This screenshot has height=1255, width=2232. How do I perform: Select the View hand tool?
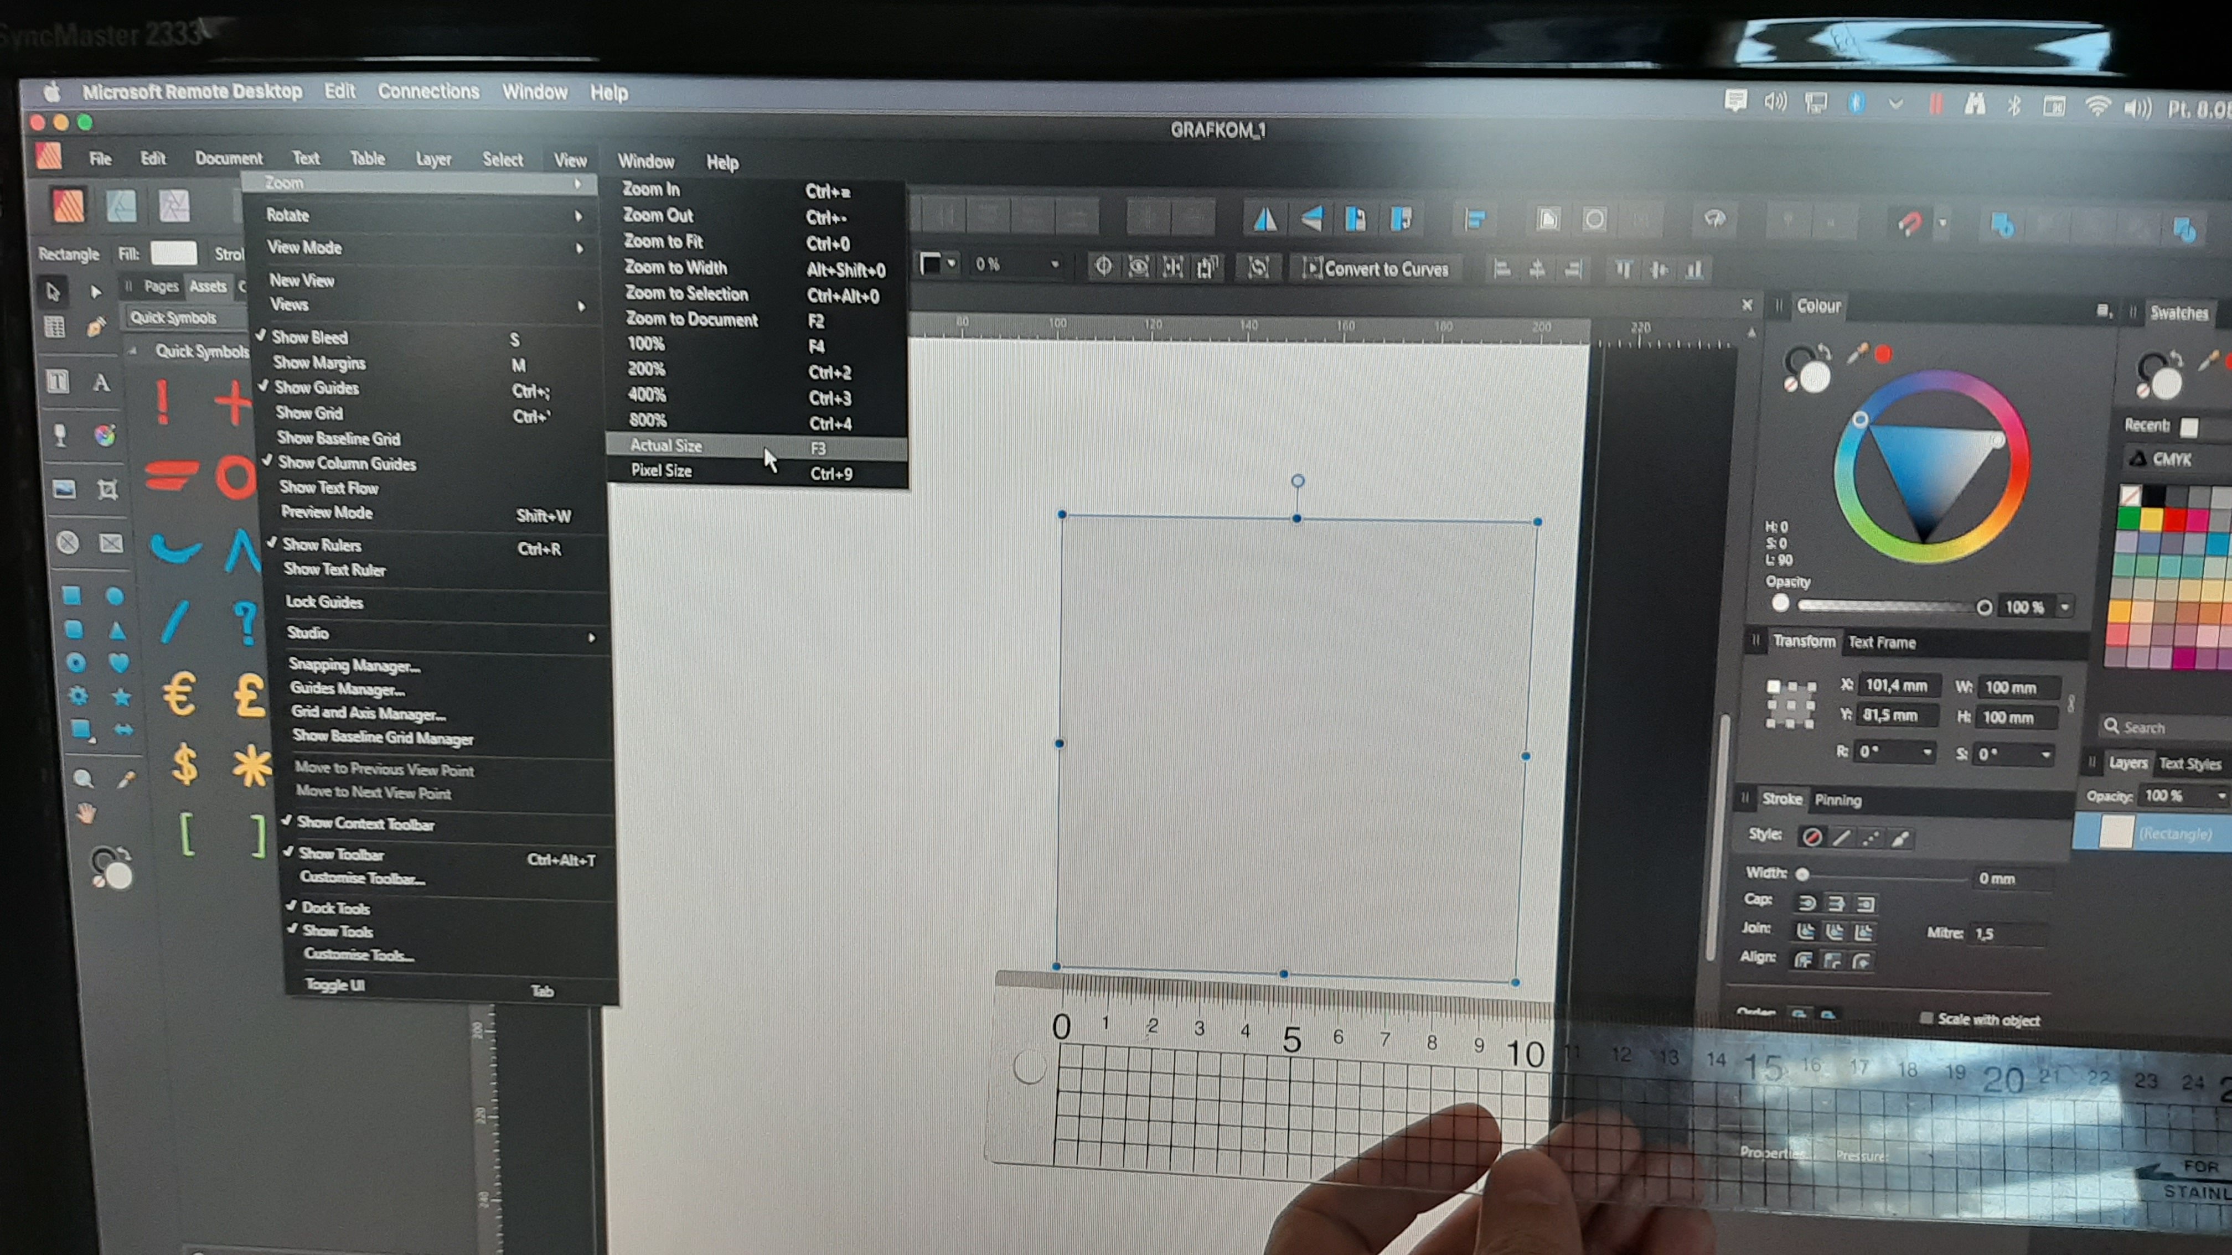pyautogui.click(x=86, y=814)
